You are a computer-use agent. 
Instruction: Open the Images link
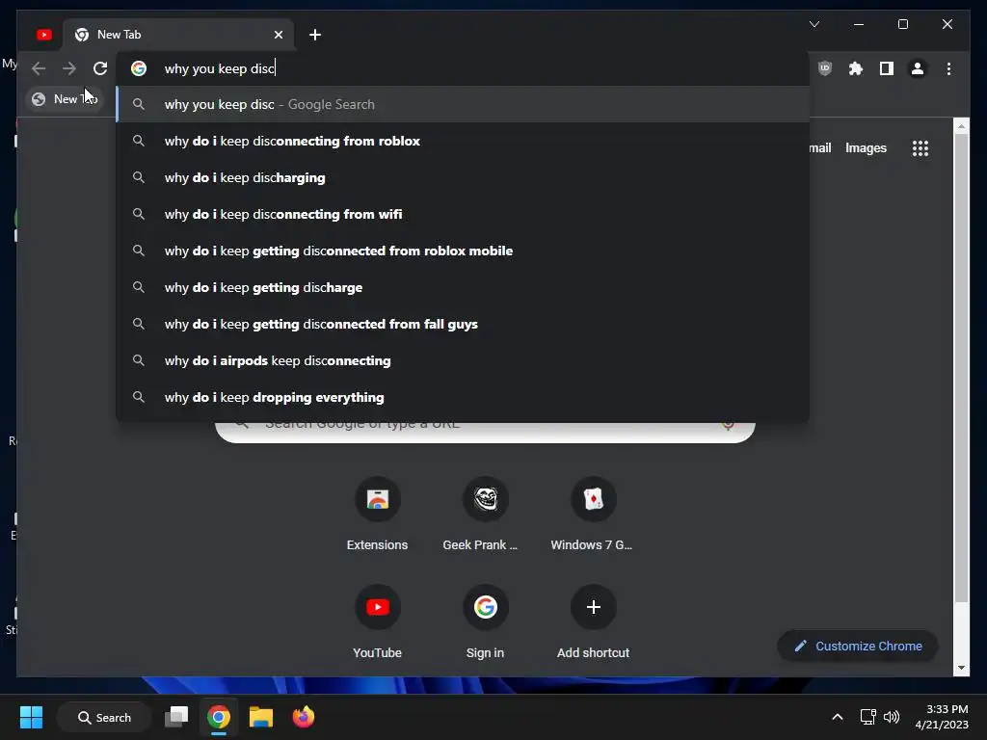click(866, 147)
